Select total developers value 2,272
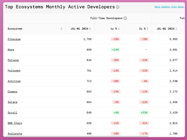Screen dimensions: 187x140 coord(173,92)
